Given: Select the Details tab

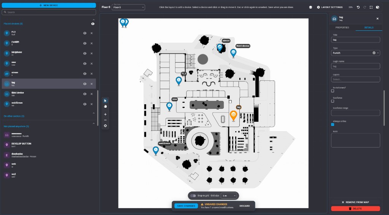Looking at the screenshot, I should coord(368,28).
